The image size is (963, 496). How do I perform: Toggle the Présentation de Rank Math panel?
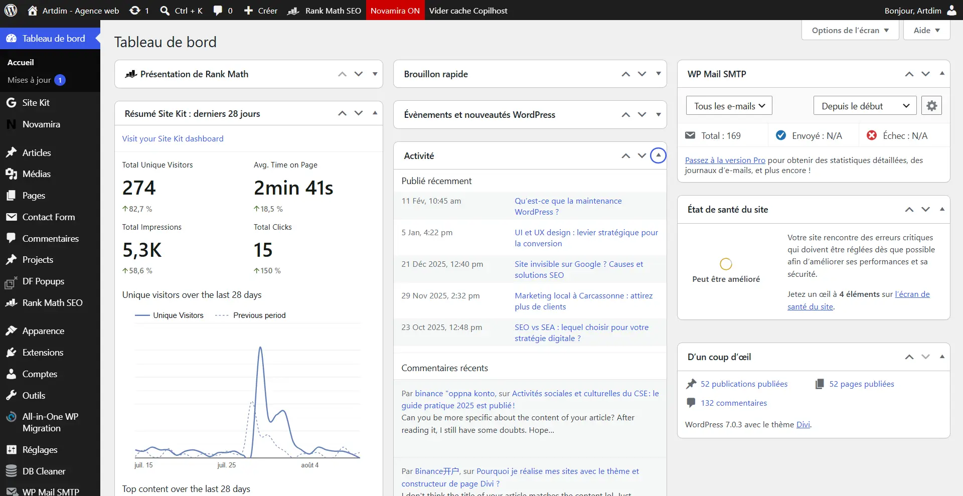point(375,74)
